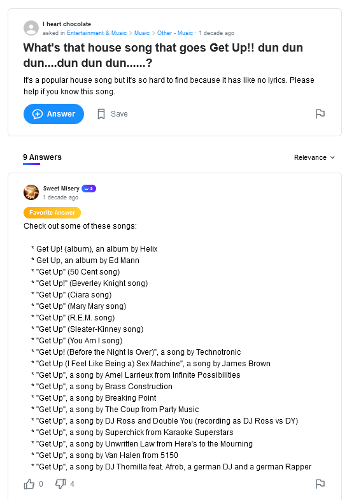Go to the Music breadcrumb link

click(x=142, y=33)
